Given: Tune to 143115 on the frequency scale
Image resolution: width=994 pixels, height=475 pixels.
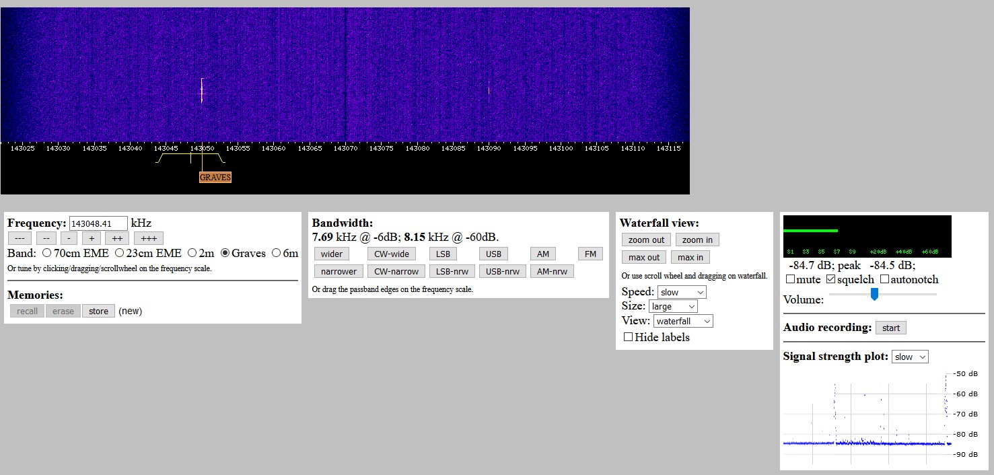Looking at the screenshot, I should click(668, 148).
